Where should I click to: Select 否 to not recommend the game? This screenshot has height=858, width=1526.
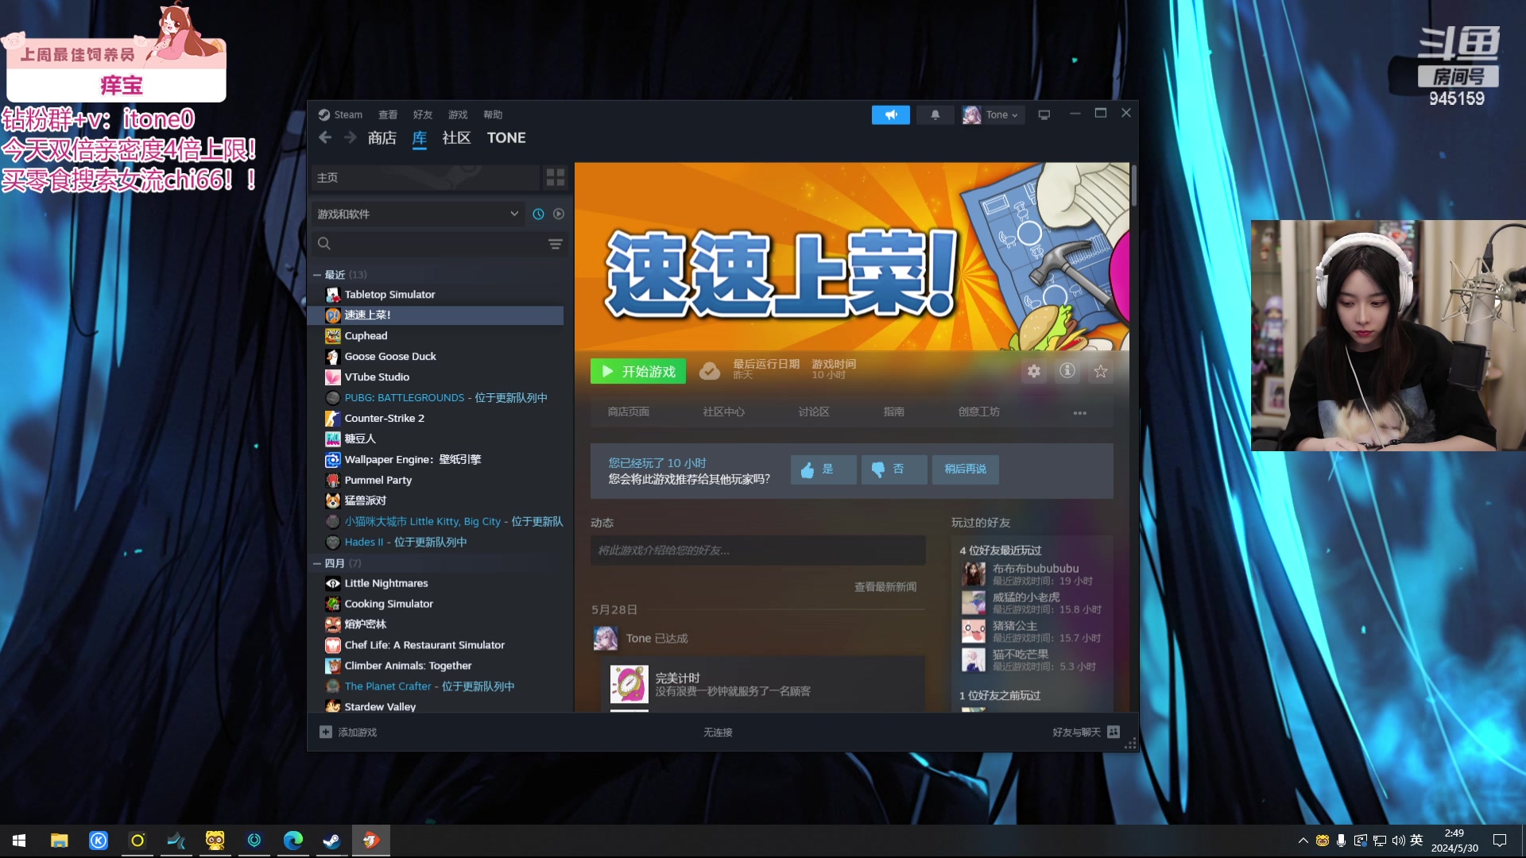pyautogui.click(x=893, y=470)
